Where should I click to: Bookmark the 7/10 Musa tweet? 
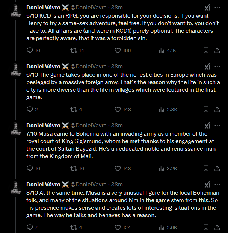[206, 168]
